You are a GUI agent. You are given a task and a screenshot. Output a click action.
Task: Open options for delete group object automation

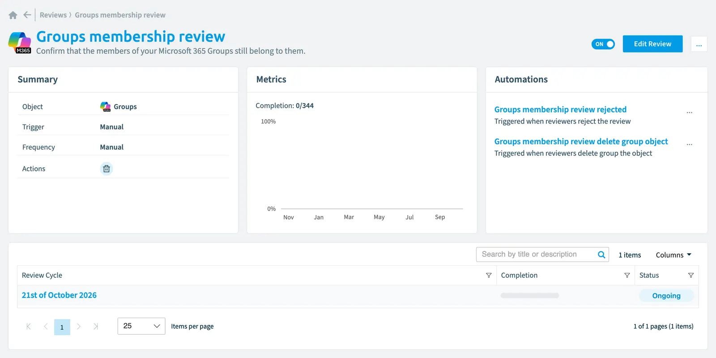coord(690,144)
